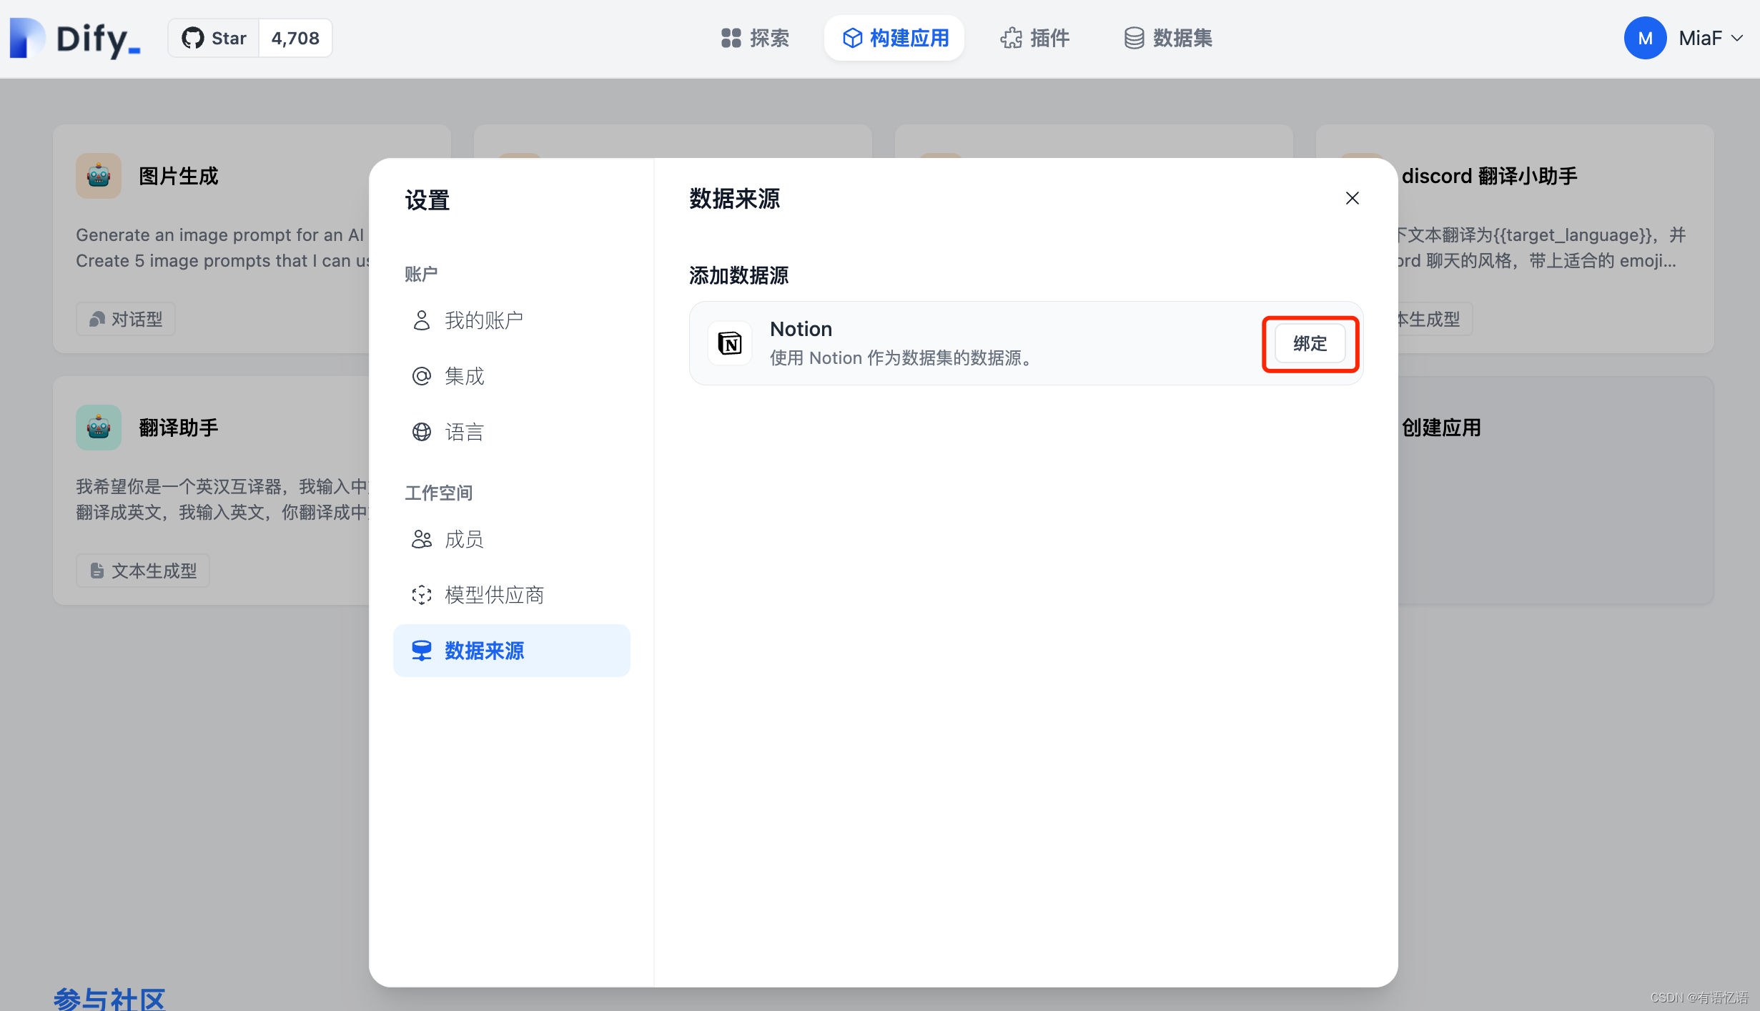This screenshot has width=1760, height=1011.
Task: Select 我的账户 in settings sidebar
Action: pyautogui.click(x=511, y=320)
